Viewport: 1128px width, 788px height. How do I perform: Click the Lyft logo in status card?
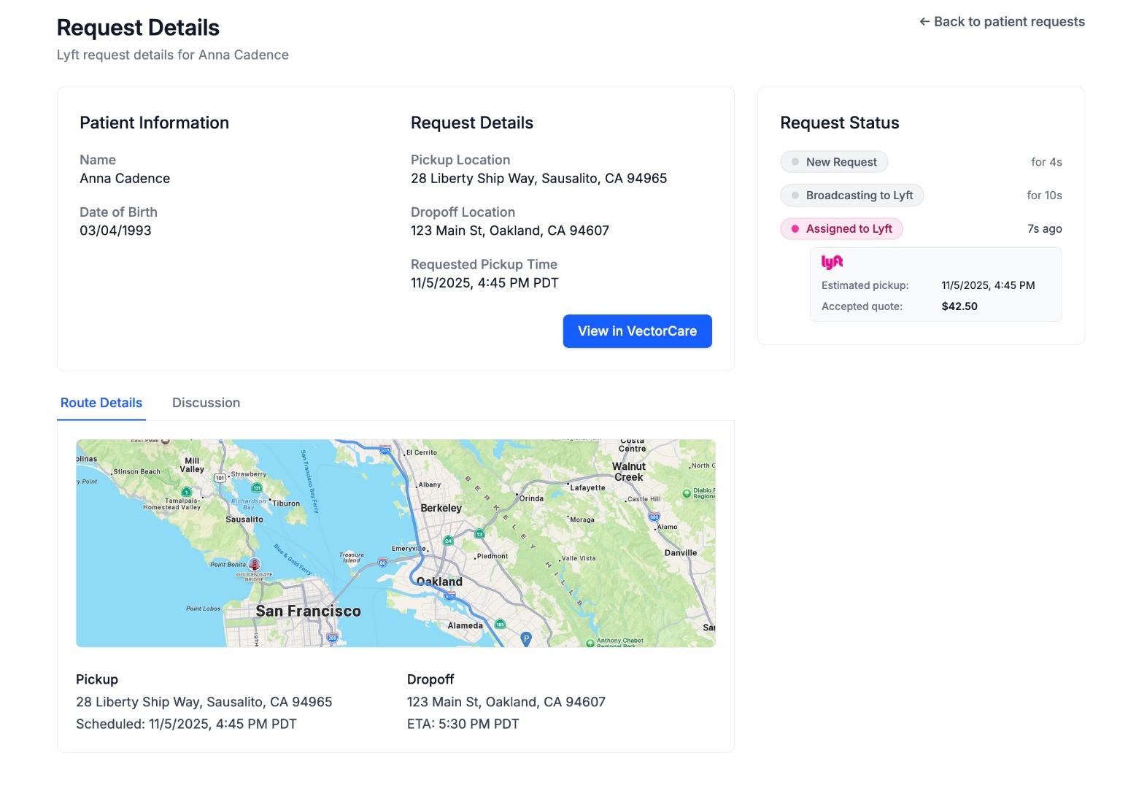pyautogui.click(x=832, y=263)
